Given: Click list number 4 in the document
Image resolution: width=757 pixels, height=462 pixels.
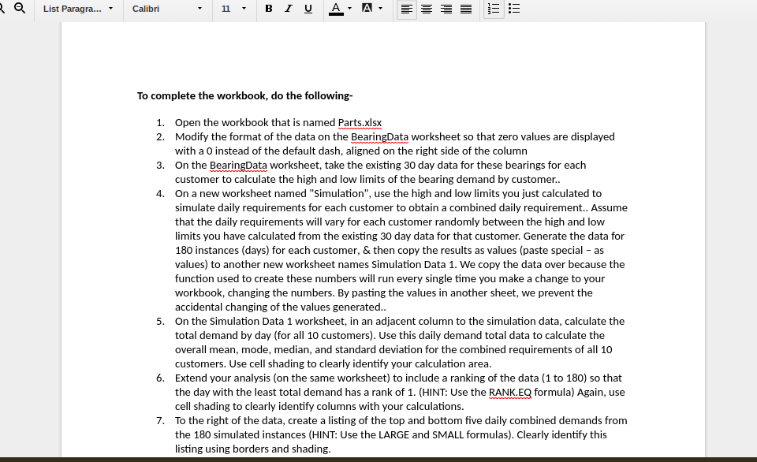Looking at the screenshot, I should point(160,194).
